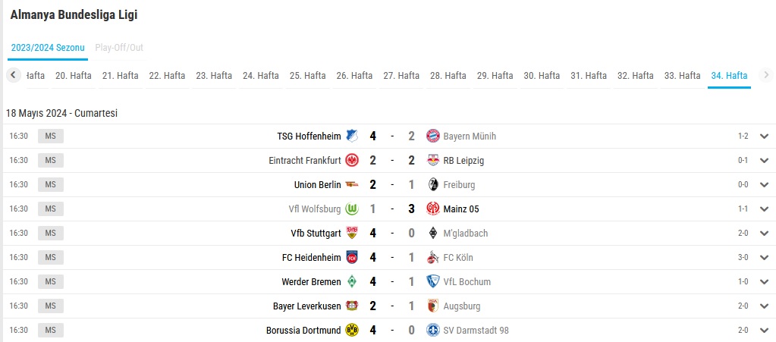
Task: Open the Augsburg team name link
Action: 462,306
